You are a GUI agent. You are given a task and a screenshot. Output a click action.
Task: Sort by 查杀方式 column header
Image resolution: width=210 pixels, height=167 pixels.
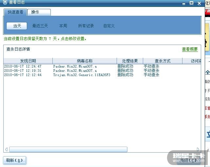click(x=162, y=61)
